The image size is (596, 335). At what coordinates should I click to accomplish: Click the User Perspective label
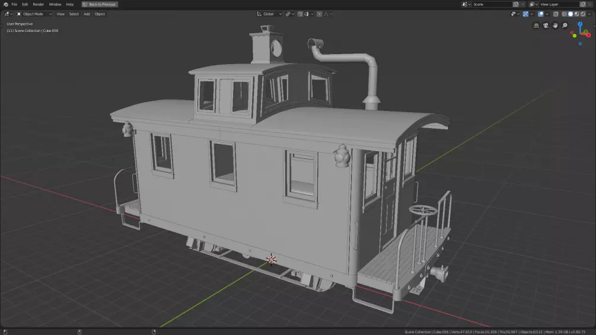click(x=20, y=24)
